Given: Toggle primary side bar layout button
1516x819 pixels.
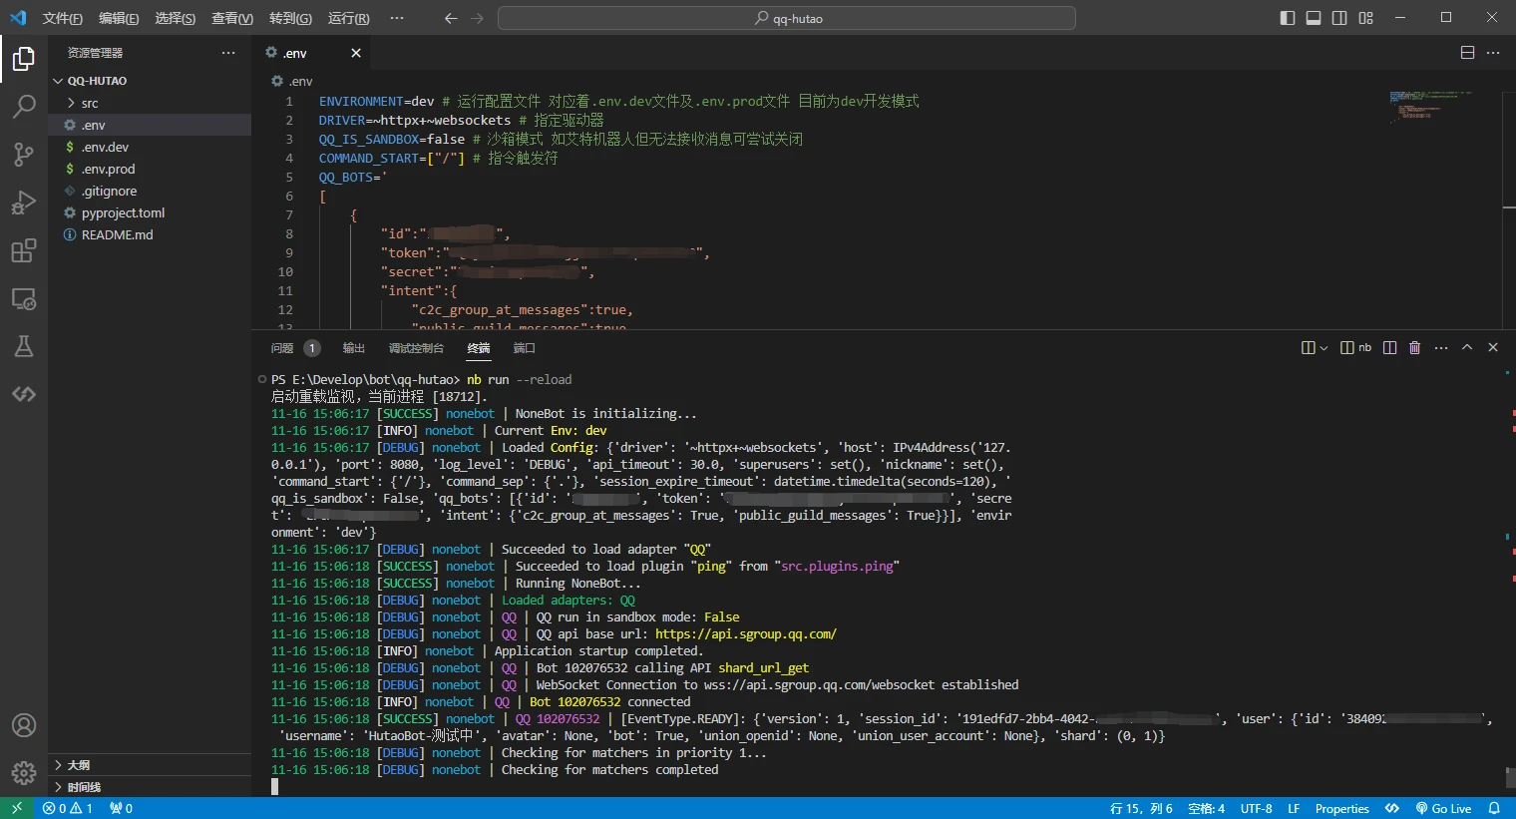Looking at the screenshot, I should point(1288,18).
